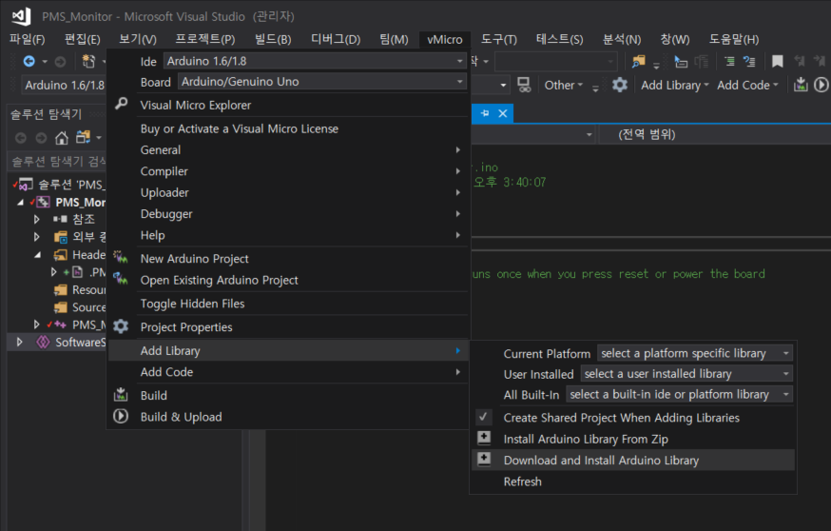The height and width of the screenshot is (531, 831).
Task: Toggle Create Shared Project When Adding Libraries
Action: pos(621,418)
